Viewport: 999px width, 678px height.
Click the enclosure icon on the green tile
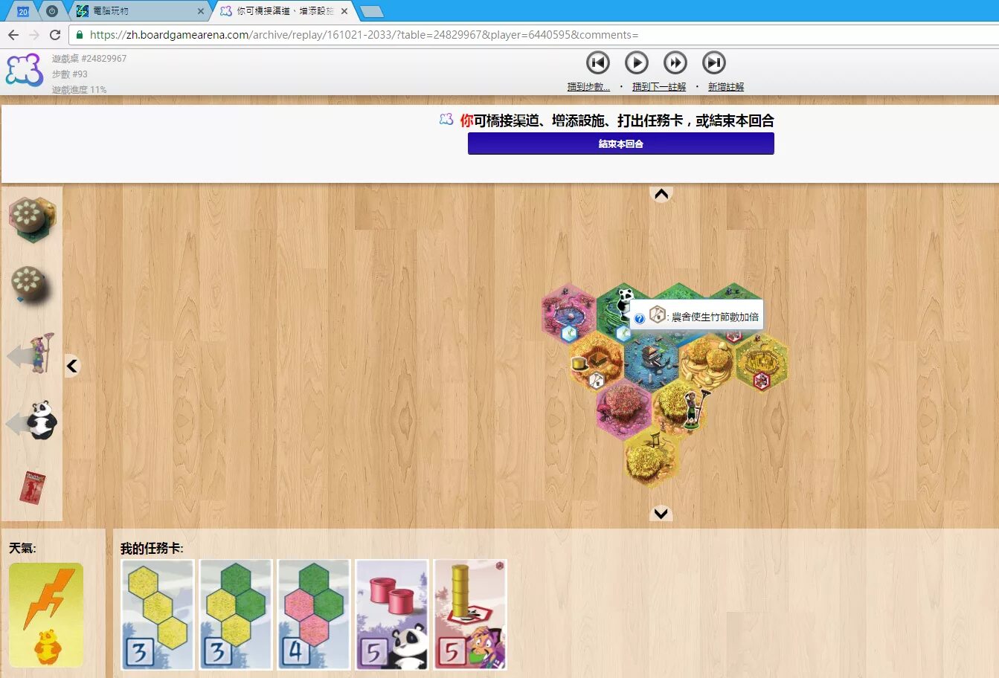click(734, 336)
